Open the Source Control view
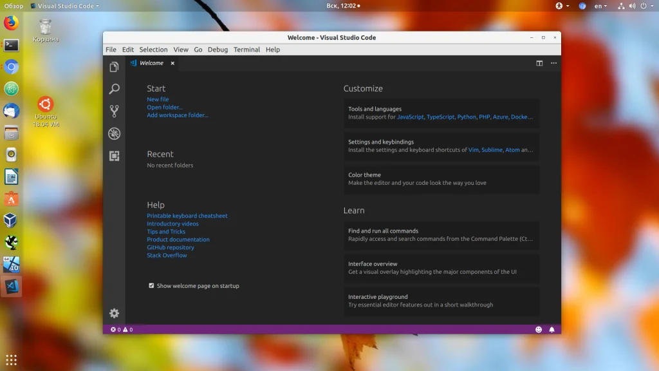This screenshot has height=371, width=659. click(x=114, y=111)
